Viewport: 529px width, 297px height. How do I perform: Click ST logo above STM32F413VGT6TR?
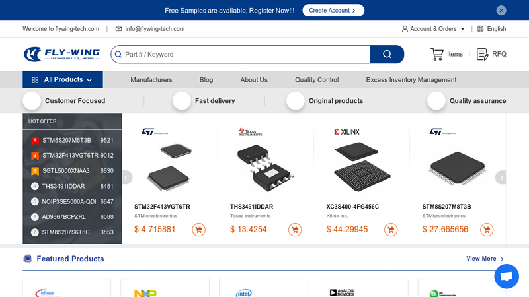pyautogui.click(x=155, y=131)
